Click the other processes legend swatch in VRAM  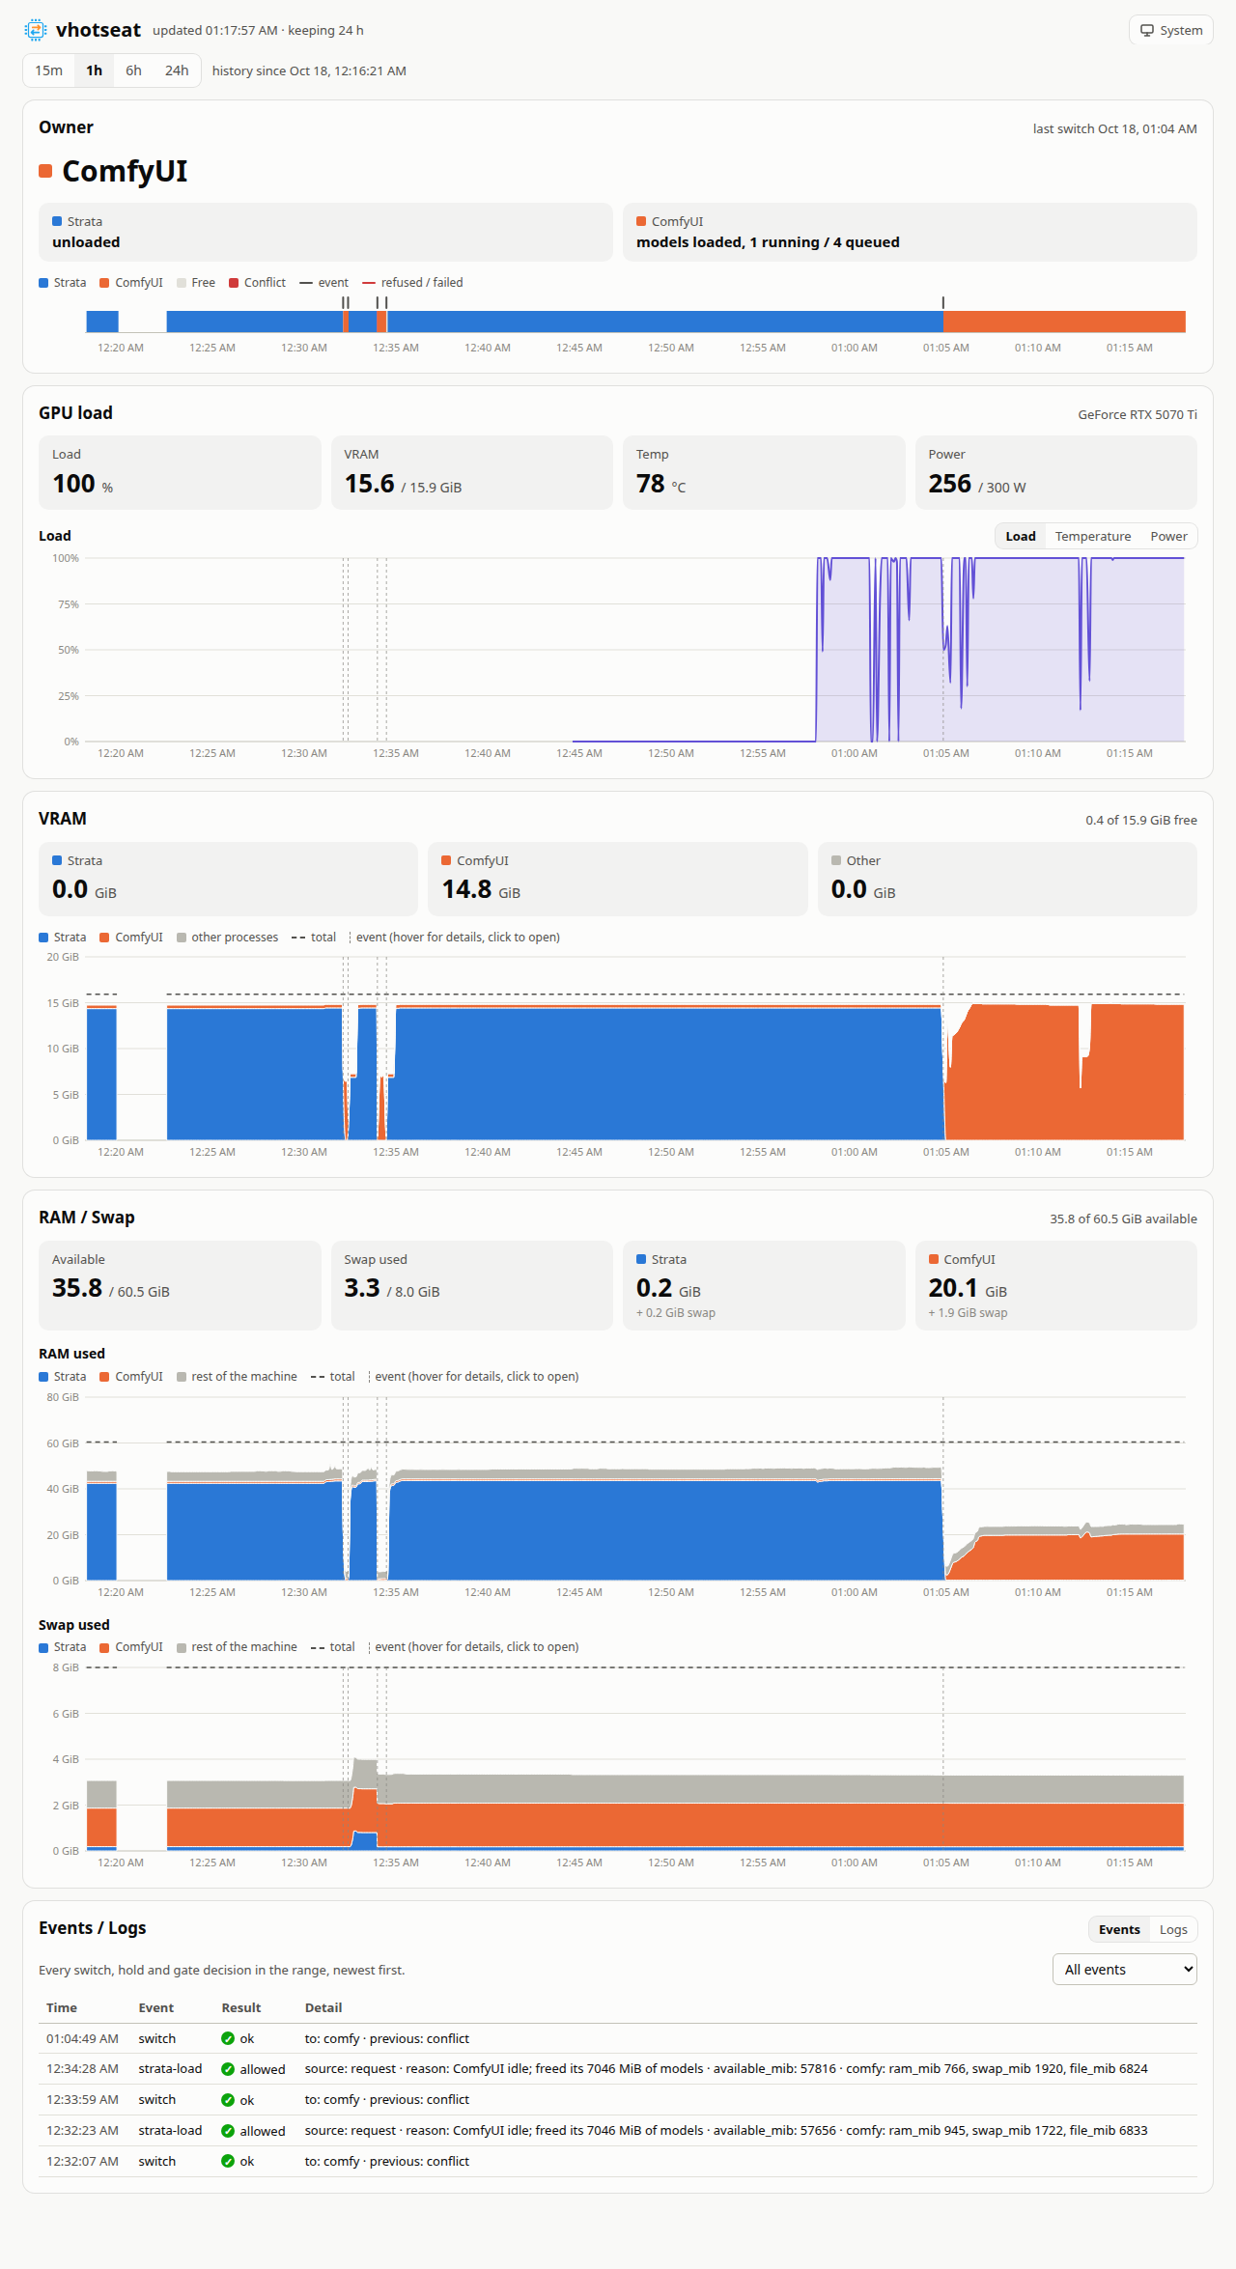point(182,938)
